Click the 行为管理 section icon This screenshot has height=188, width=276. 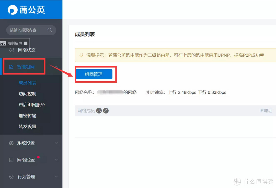pyautogui.click(x=11, y=177)
